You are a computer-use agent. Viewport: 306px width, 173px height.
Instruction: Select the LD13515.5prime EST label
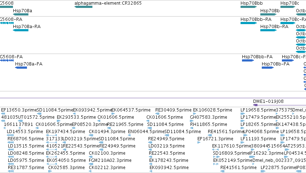(x=26, y=146)
